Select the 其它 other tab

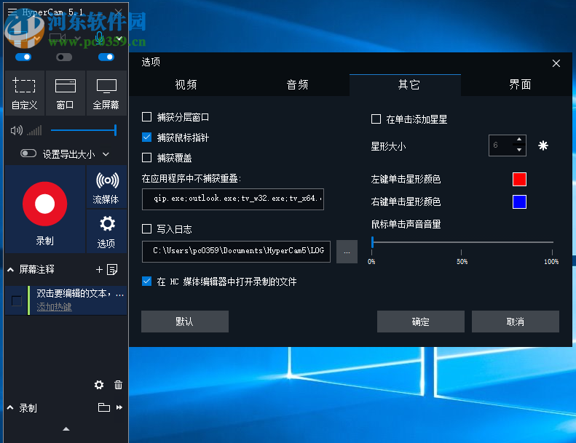[405, 85]
